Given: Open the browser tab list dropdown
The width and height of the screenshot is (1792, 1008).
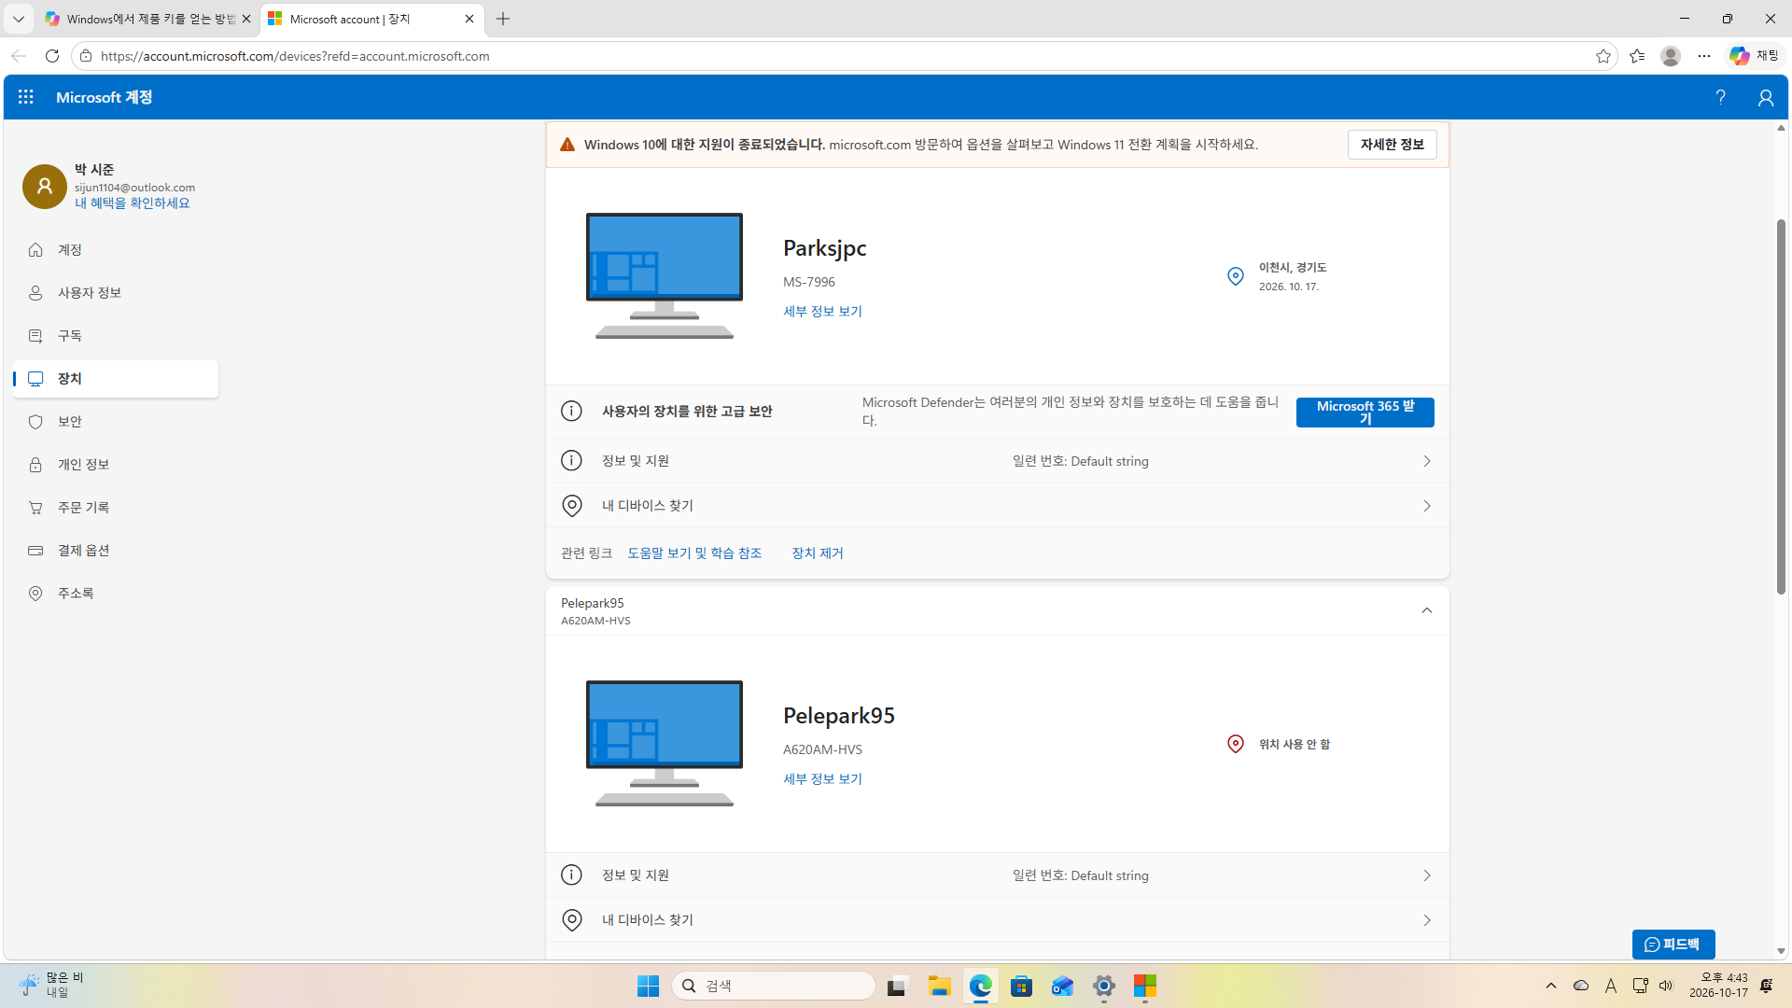Looking at the screenshot, I should (19, 19).
